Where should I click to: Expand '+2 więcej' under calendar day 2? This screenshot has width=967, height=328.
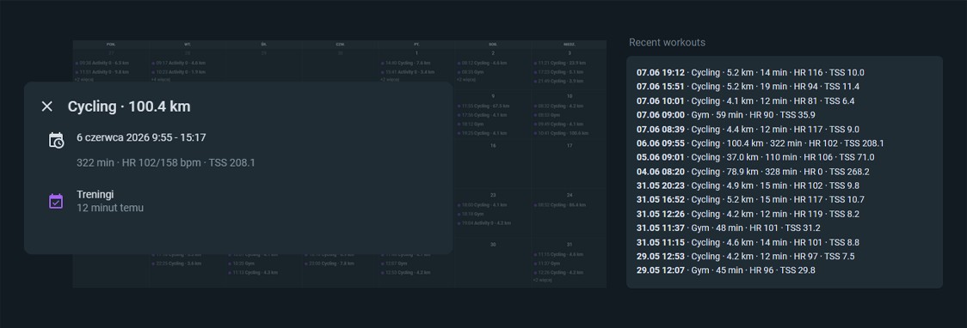tap(465, 79)
